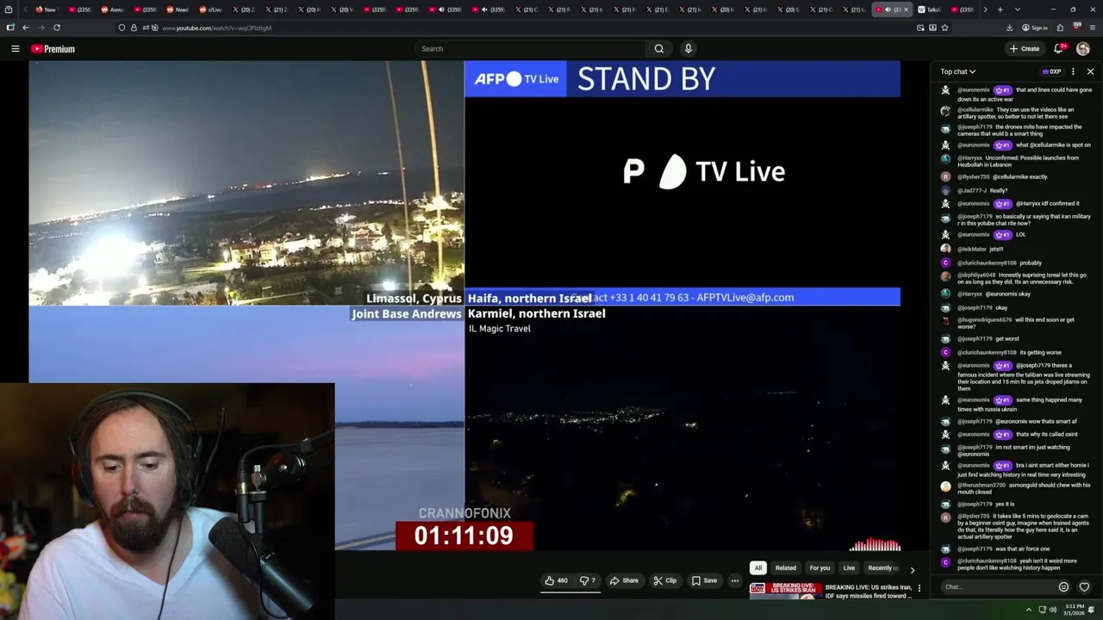Click the Clip button under the video
This screenshot has height=620, width=1103.
pos(664,580)
